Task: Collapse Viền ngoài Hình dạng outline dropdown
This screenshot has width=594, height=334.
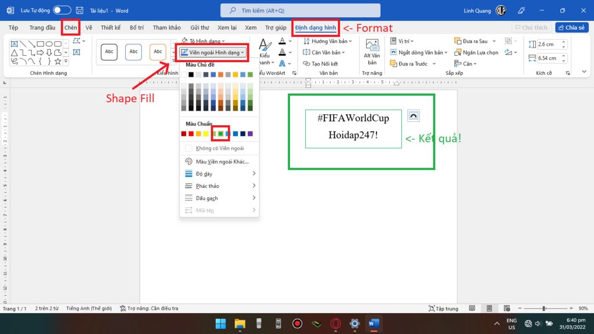Action: pyautogui.click(x=213, y=53)
